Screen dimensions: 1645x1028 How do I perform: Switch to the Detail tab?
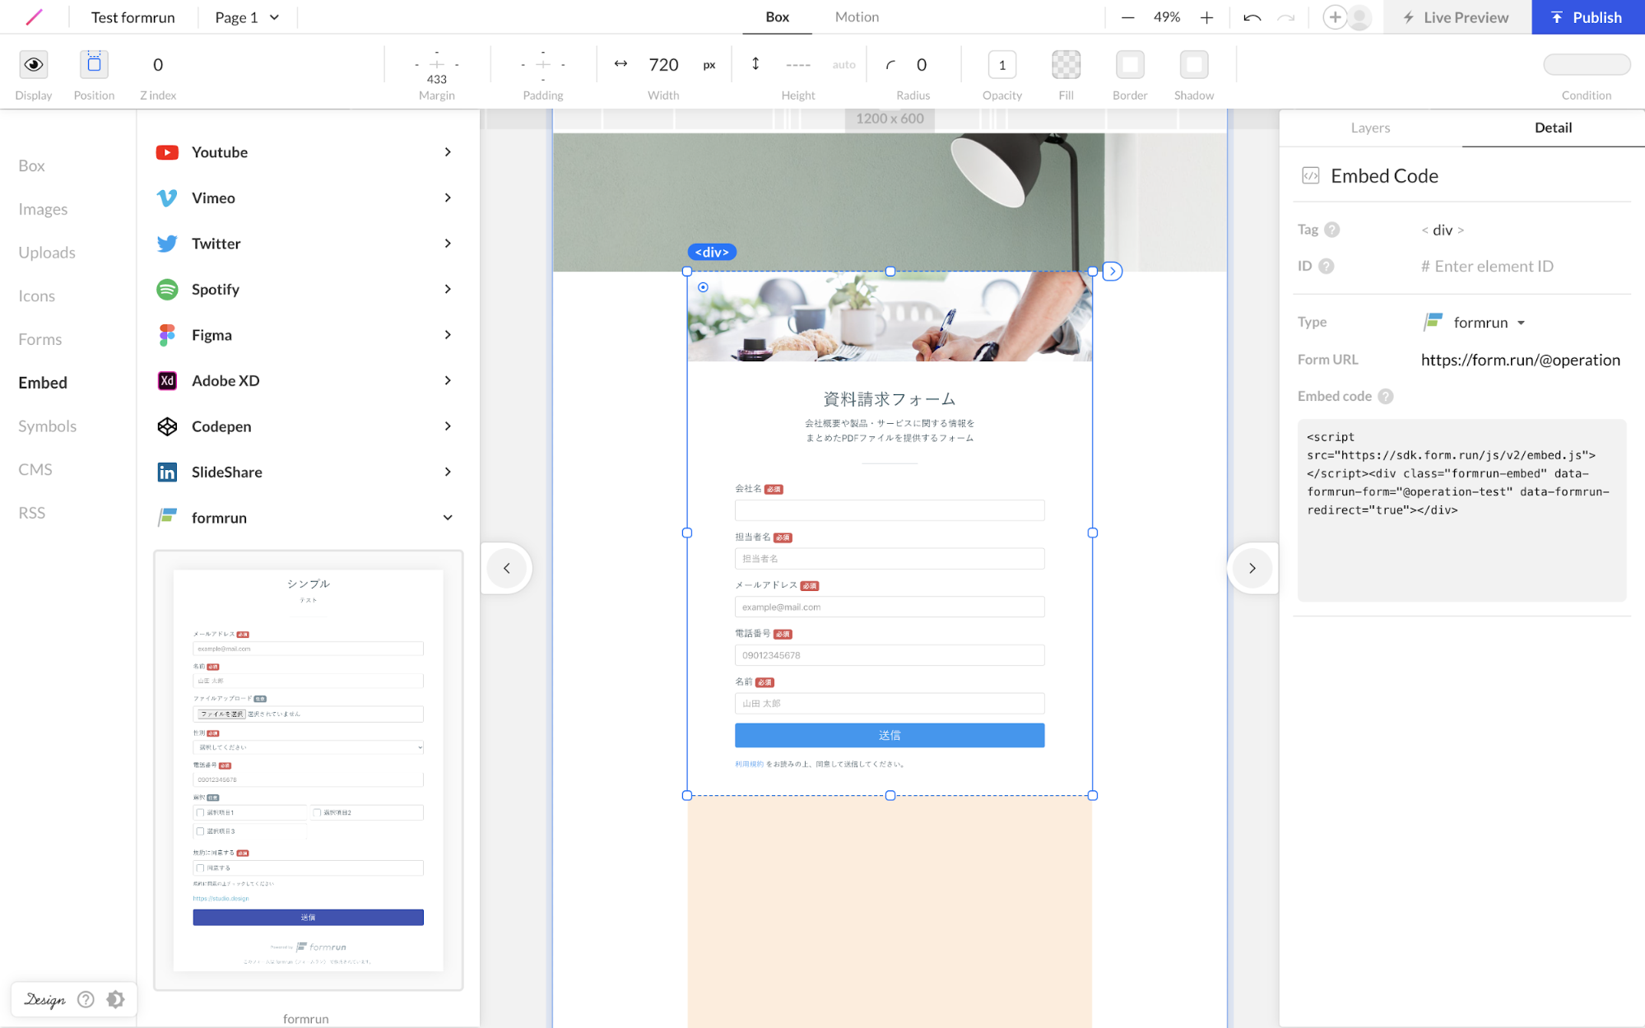point(1553,127)
